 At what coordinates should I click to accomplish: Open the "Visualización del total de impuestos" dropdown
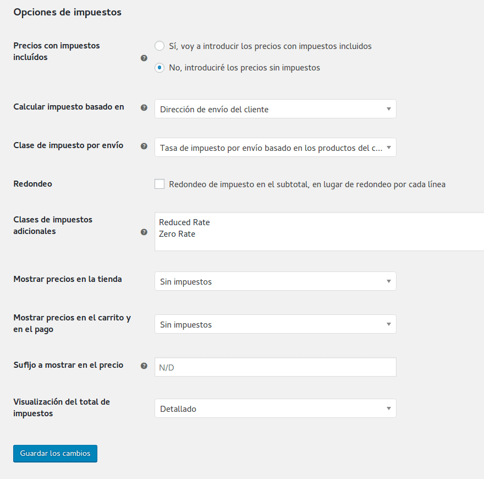pos(275,409)
